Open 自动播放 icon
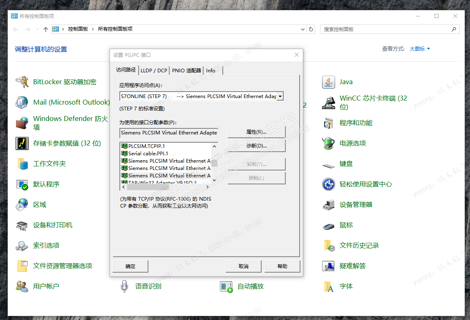 coord(226,286)
